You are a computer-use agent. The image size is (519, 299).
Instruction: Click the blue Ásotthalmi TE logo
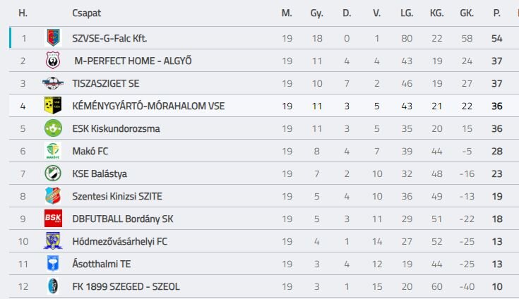[53, 264]
